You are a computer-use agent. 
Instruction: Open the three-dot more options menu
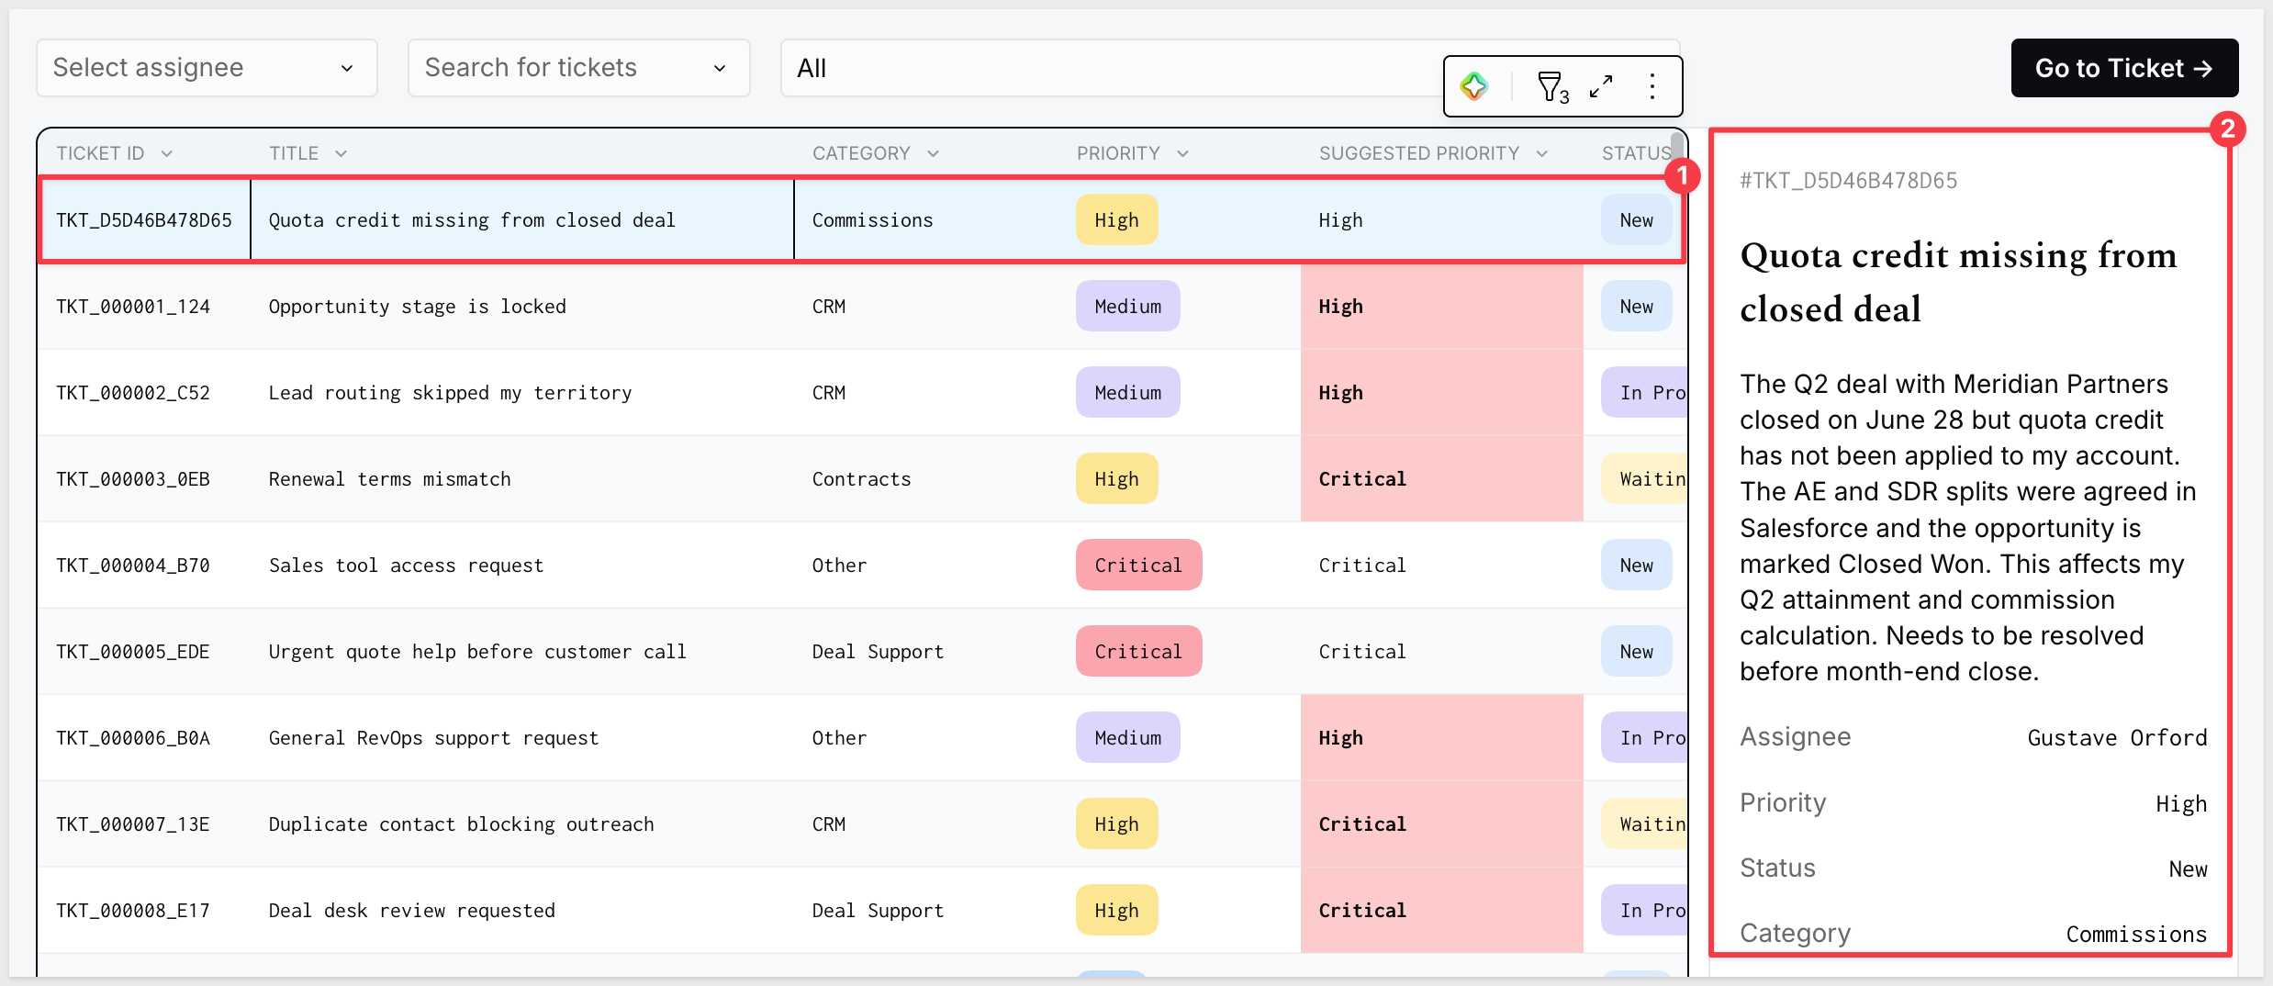coord(1652,86)
